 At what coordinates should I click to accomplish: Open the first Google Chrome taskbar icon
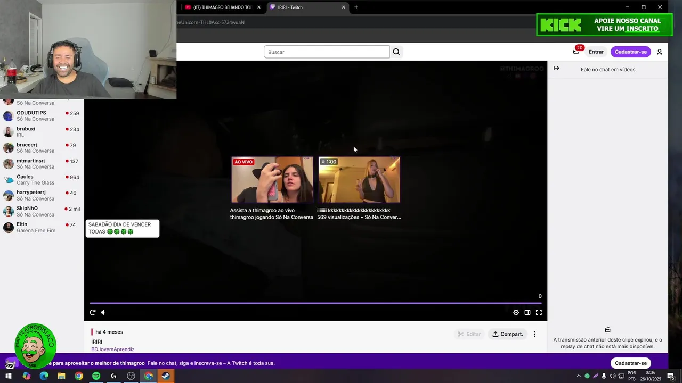point(79,376)
